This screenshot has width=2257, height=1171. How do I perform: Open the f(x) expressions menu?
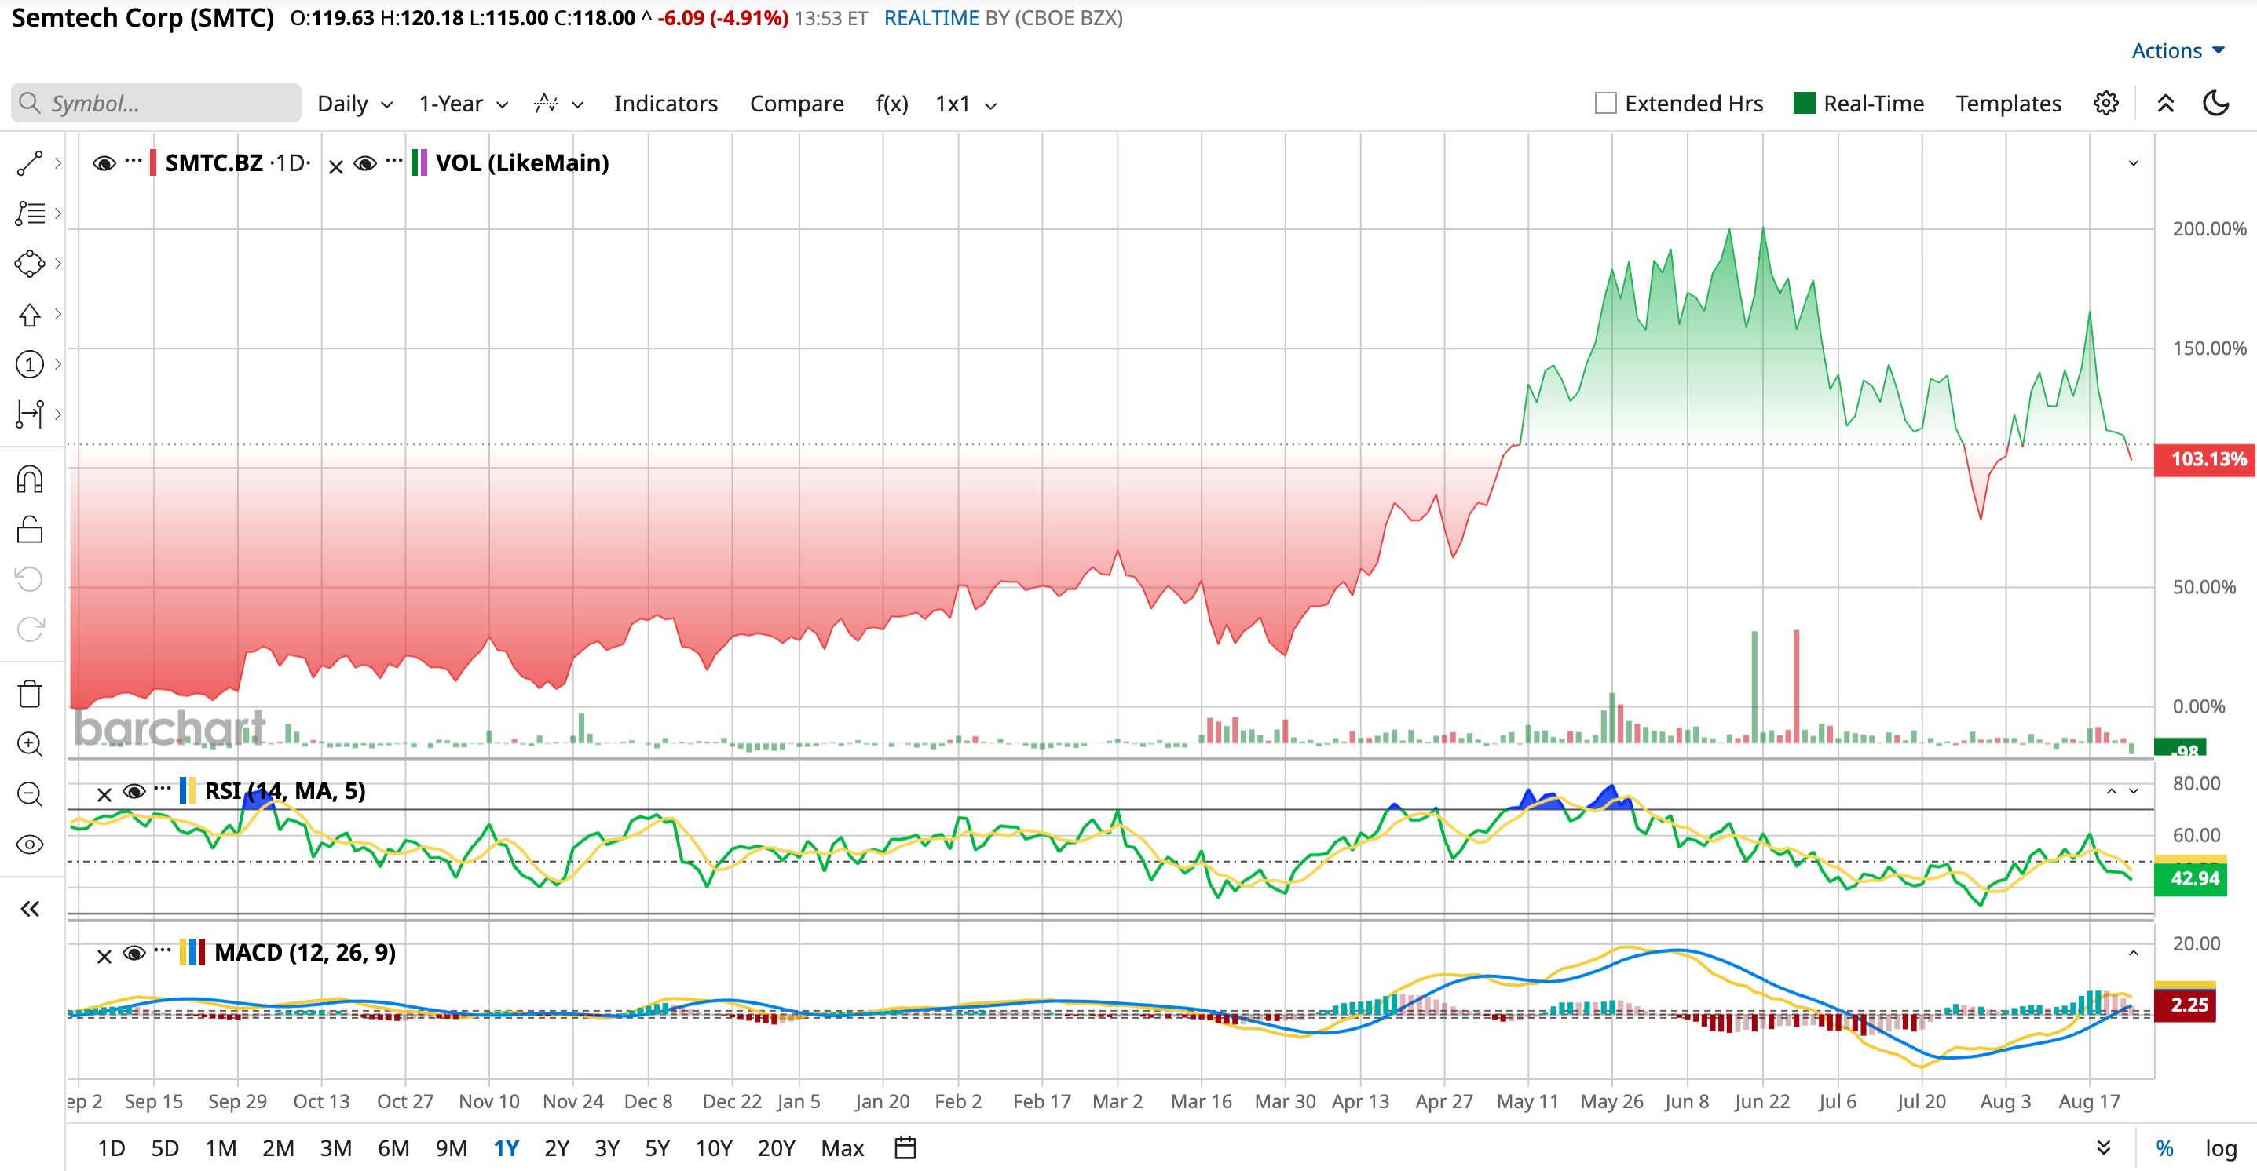(892, 104)
